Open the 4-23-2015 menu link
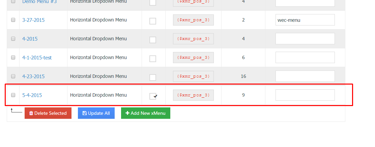The width and height of the screenshot is (375, 147). (33, 77)
